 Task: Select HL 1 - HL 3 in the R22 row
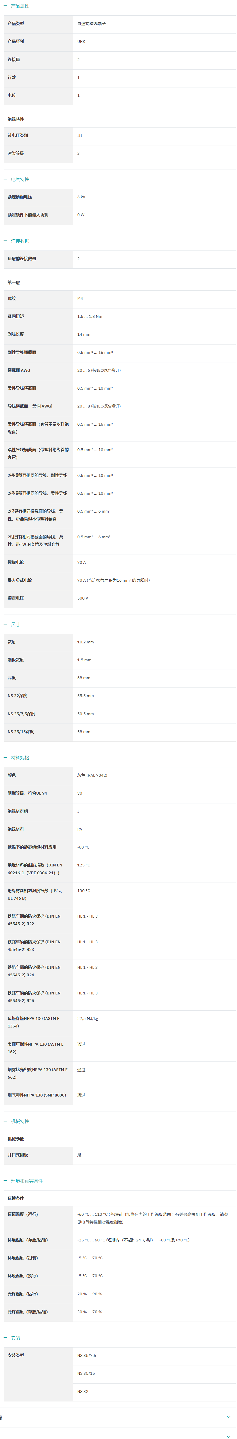click(87, 916)
